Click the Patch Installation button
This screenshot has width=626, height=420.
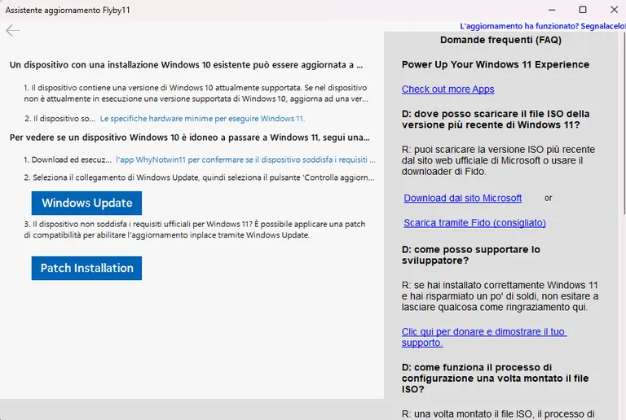point(86,268)
